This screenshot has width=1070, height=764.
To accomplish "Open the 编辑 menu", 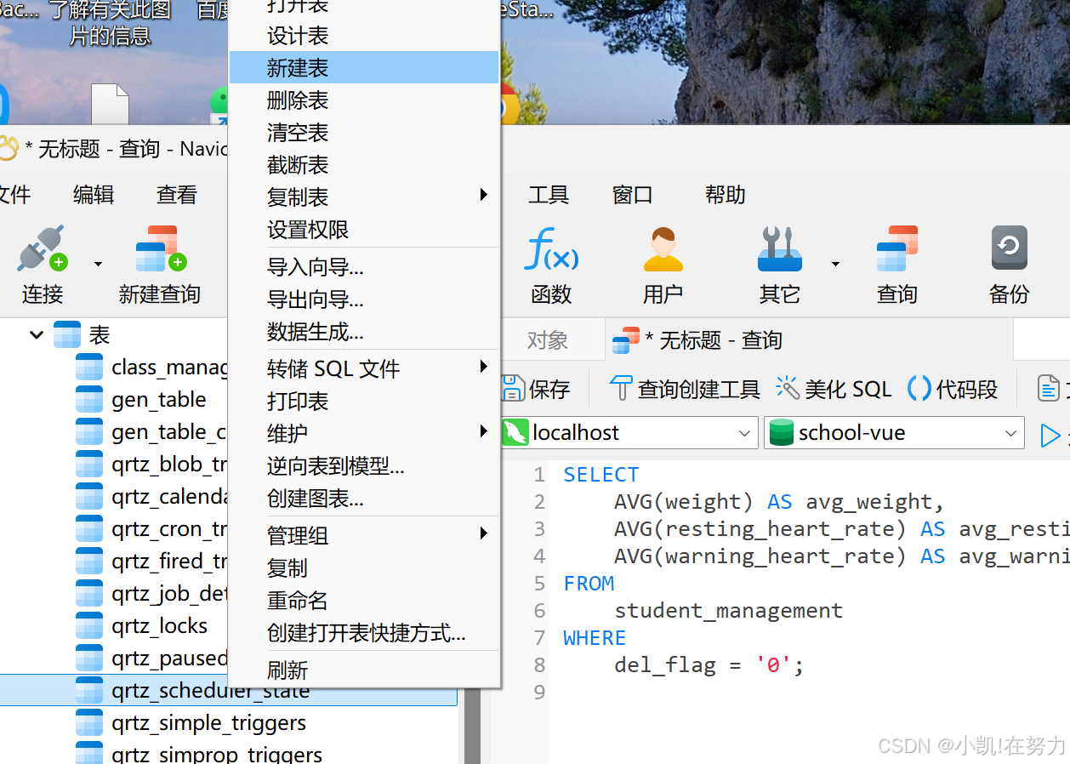I will [x=94, y=195].
